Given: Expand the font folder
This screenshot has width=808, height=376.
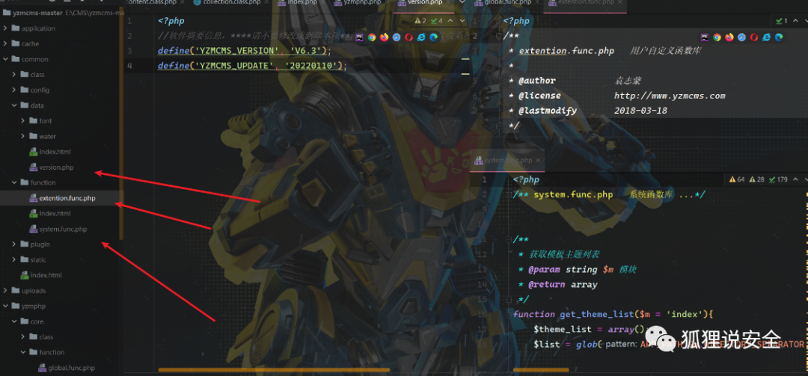Looking at the screenshot, I should 22,120.
